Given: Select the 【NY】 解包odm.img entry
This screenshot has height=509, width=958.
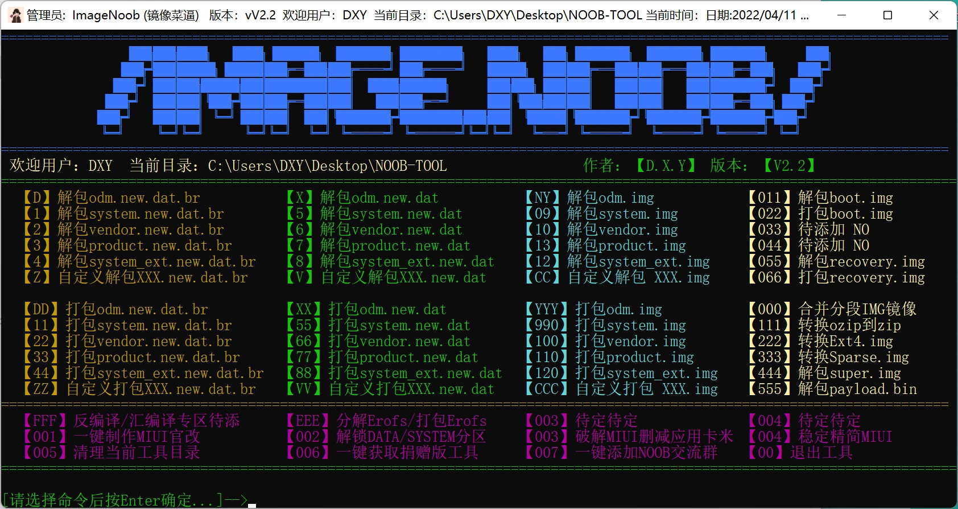Looking at the screenshot, I should (x=589, y=198).
